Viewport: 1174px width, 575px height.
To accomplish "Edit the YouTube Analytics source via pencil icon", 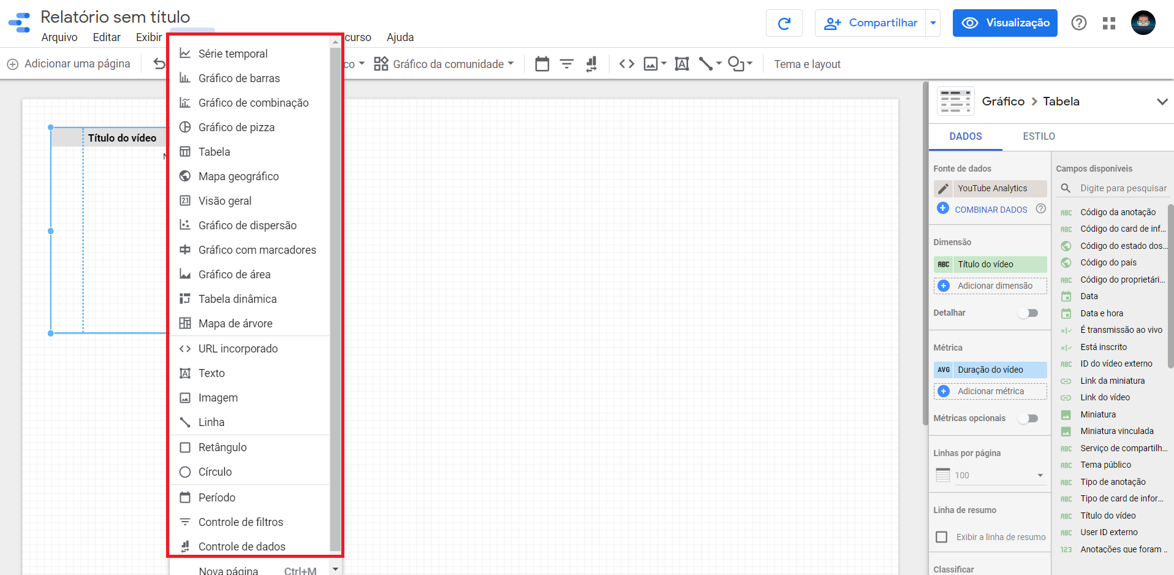I will [944, 188].
